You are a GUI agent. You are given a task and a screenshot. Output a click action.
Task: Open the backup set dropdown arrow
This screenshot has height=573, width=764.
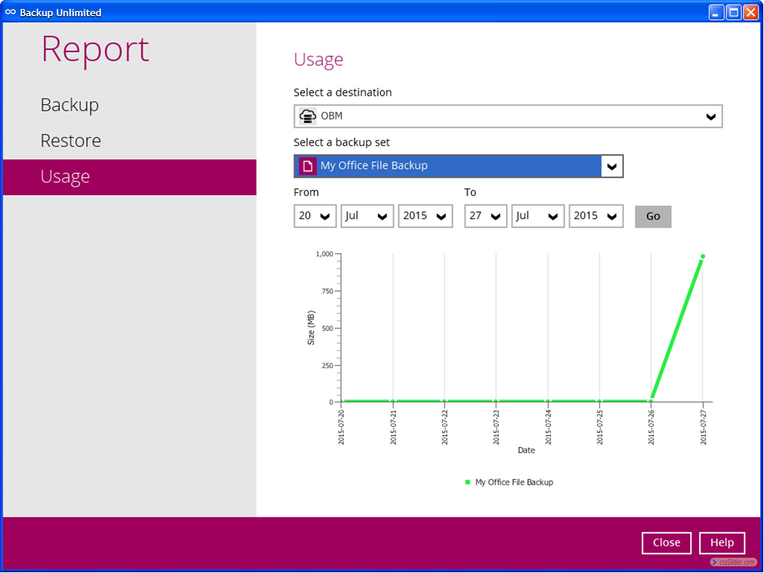click(612, 167)
